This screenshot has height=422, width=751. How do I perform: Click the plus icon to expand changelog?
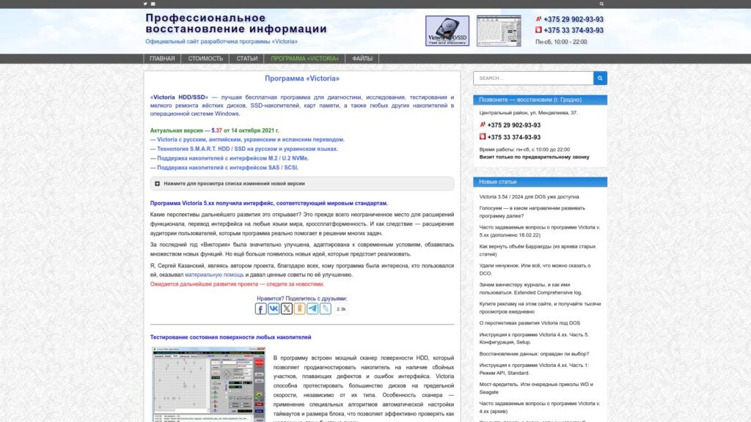pyautogui.click(x=157, y=184)
